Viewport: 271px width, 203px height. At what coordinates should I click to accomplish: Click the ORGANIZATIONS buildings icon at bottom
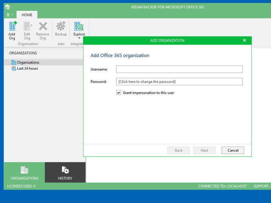24,170
